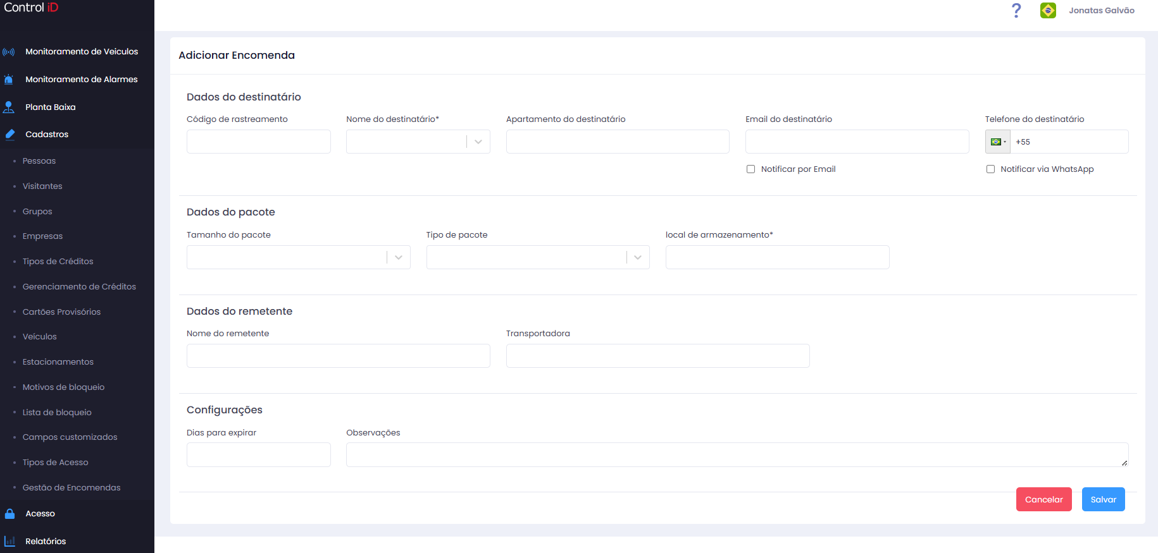1158x553 pixels.
Task: Click the Salvar button
Action: tap(1103, 499)
